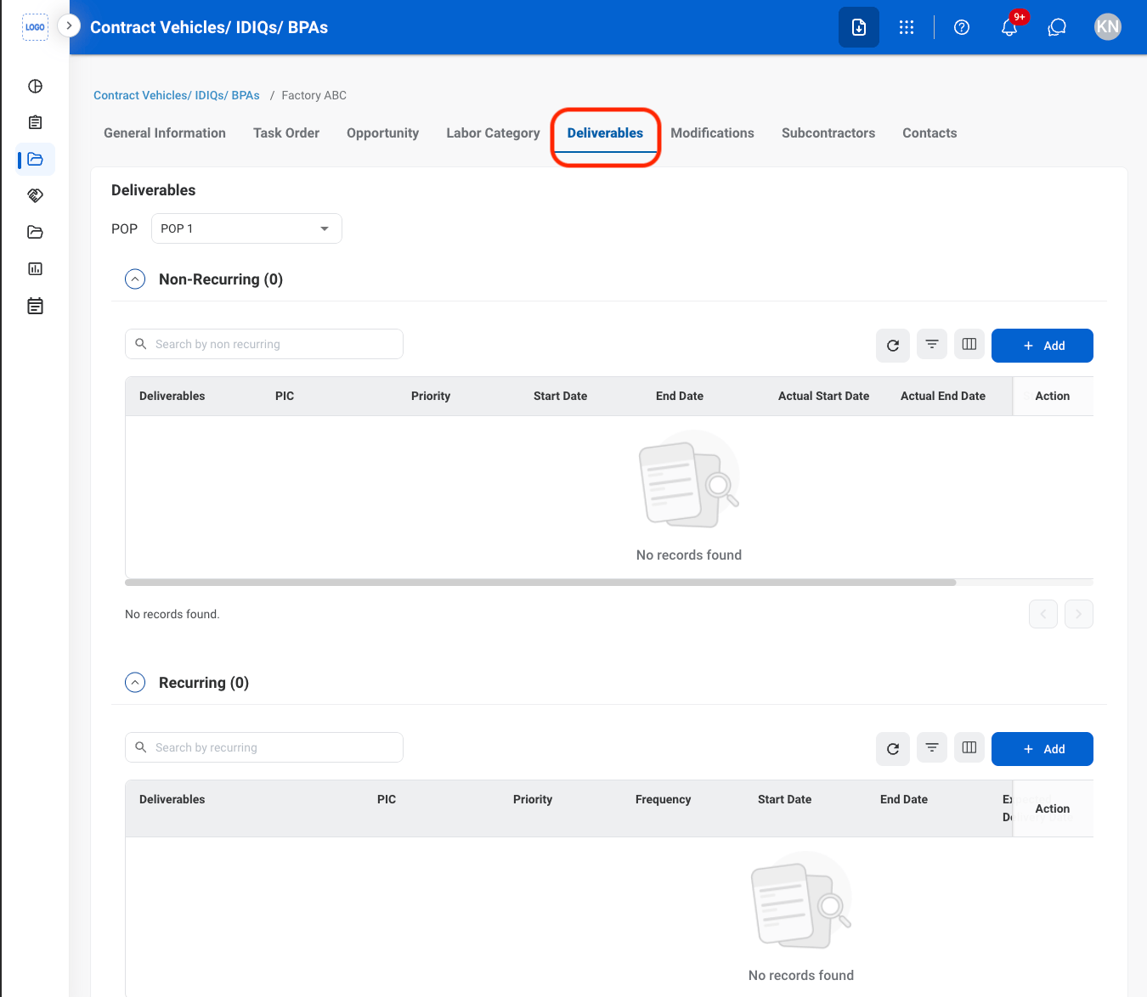Screen dimensions: 1147x997
Task: Refresh the Non-Recurring table
Action: point(893,346)
